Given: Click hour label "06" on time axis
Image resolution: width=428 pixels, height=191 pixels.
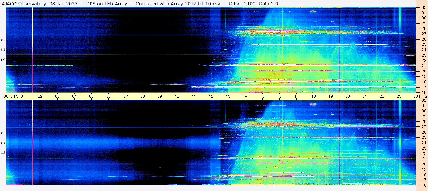Looking at the screenshot, I should pyautogui.click(x=108, y=96).
